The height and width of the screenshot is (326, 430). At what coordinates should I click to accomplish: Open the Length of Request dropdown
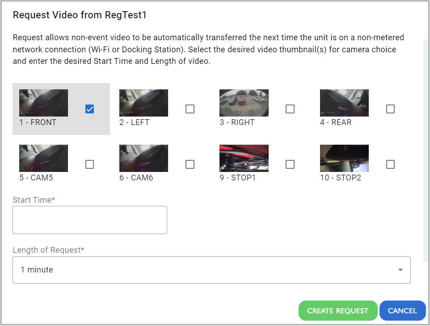point(211,270)
